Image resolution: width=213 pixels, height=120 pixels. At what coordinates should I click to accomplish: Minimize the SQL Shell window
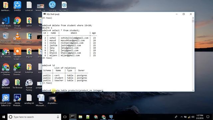[x=177, y=14]
